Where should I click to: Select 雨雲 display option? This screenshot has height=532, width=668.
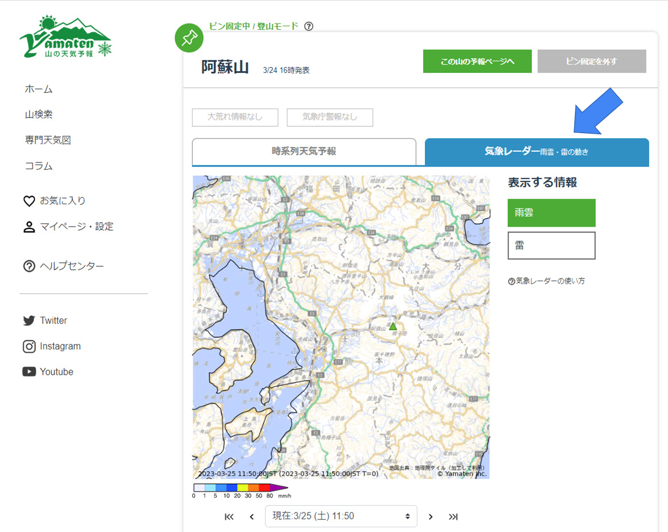coord(551,213)
